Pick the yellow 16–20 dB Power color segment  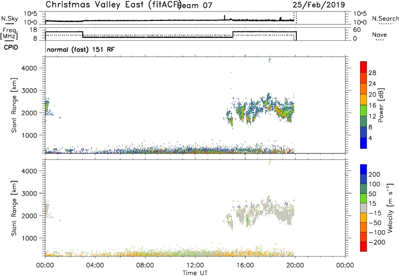click(x=364, y=100)
